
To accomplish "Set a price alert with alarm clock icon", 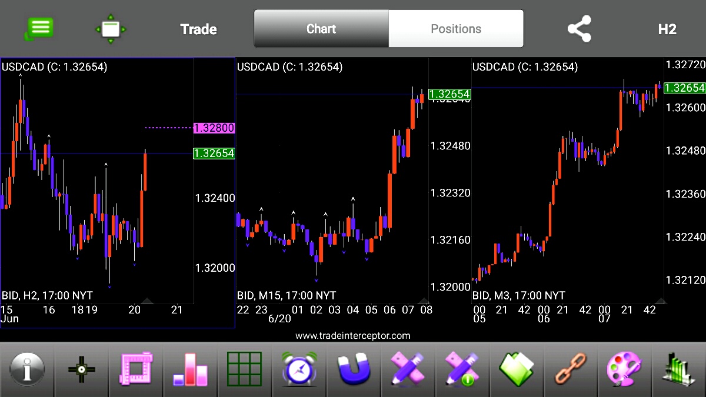I will [x=299, y=370].
